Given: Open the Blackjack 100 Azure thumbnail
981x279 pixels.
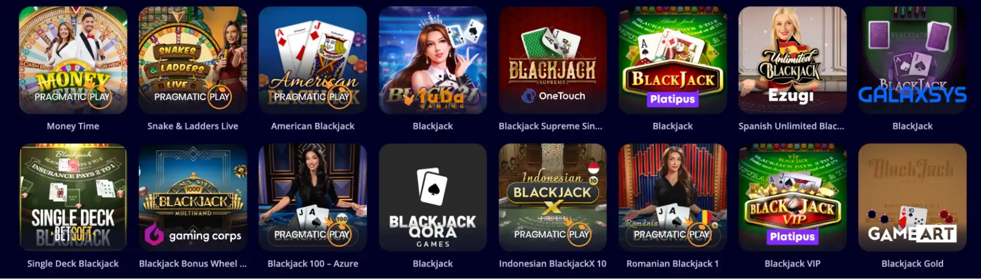Looking at the screenshot, I should (313, 198).
